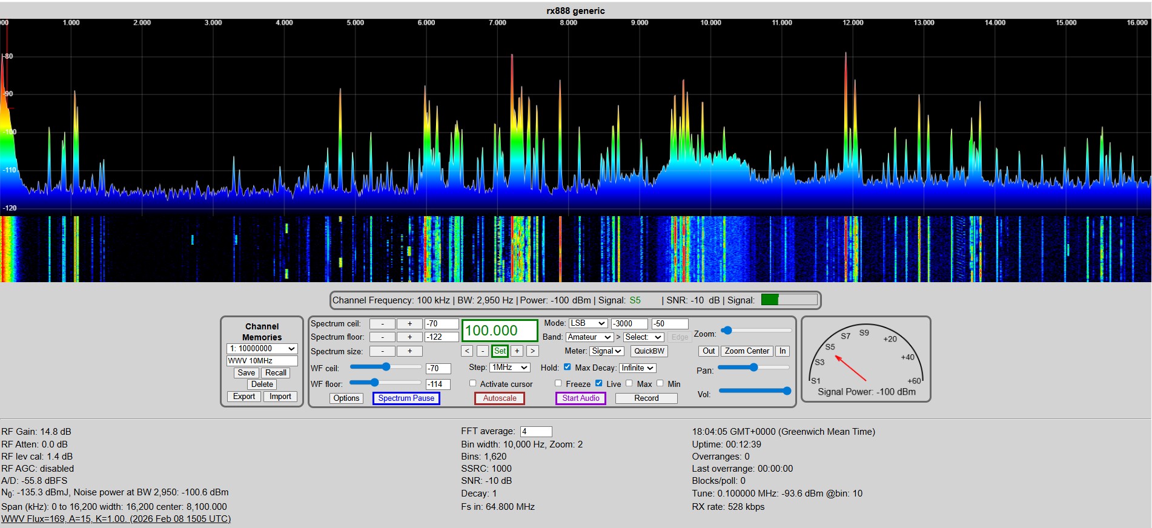Click the large step down '<' frequency button

pyautogui.click(x=466, y=351)
